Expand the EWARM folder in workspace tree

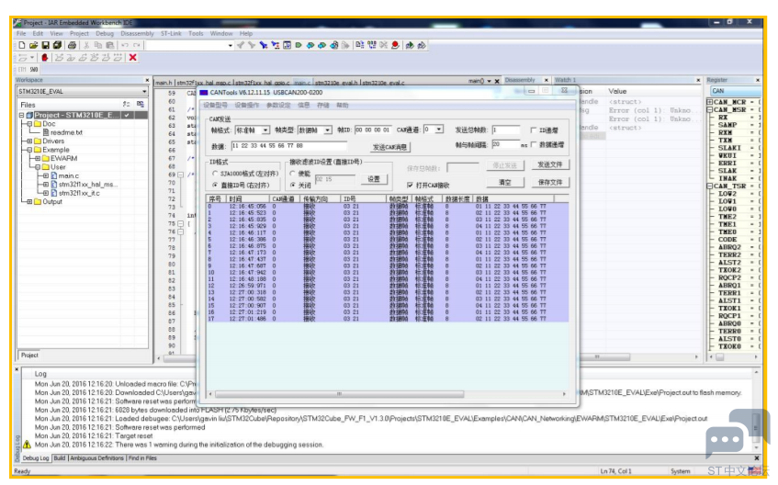pyautogui.click(x=38, y=158)
